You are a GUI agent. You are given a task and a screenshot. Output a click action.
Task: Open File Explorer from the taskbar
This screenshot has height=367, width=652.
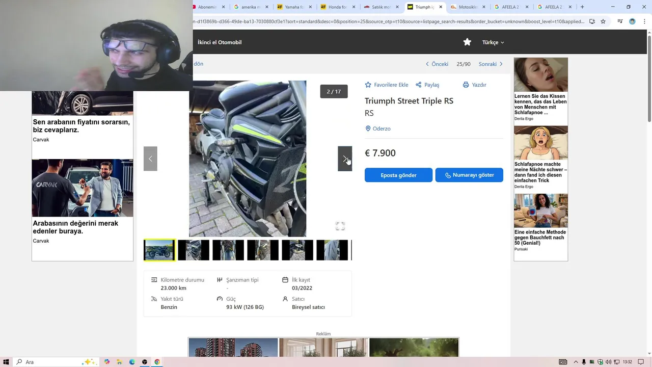119,362
